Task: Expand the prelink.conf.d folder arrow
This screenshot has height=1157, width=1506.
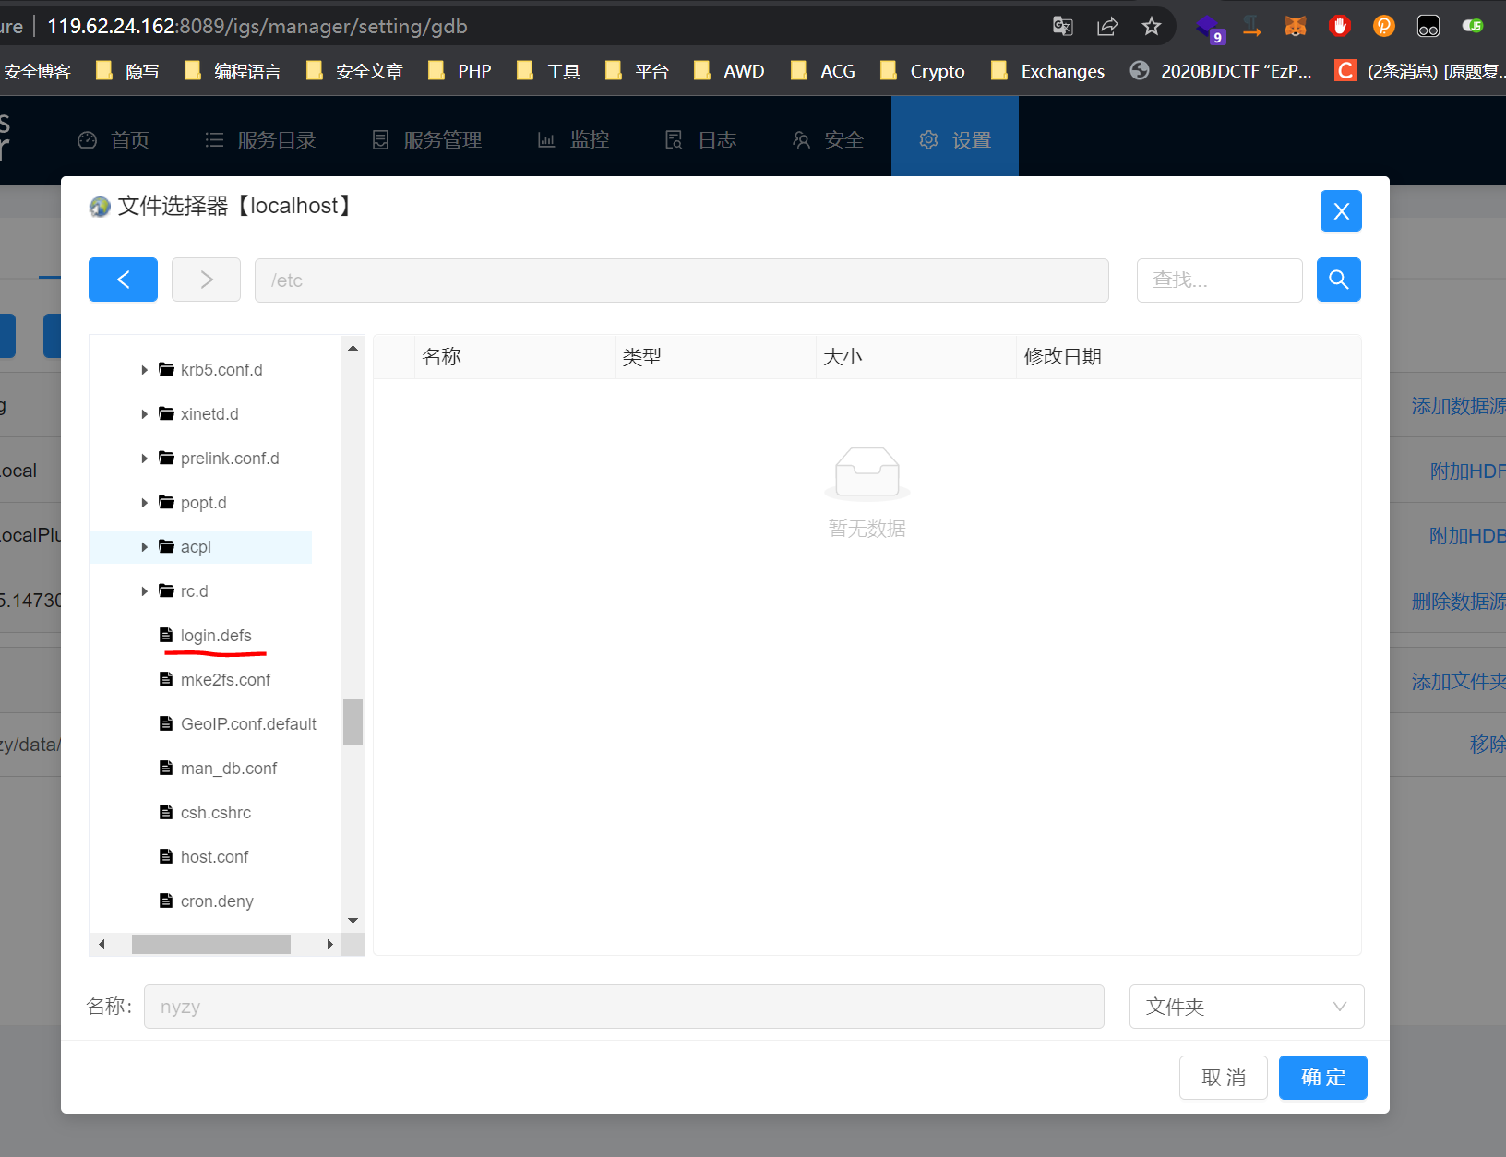Action: tap(144, 459)
